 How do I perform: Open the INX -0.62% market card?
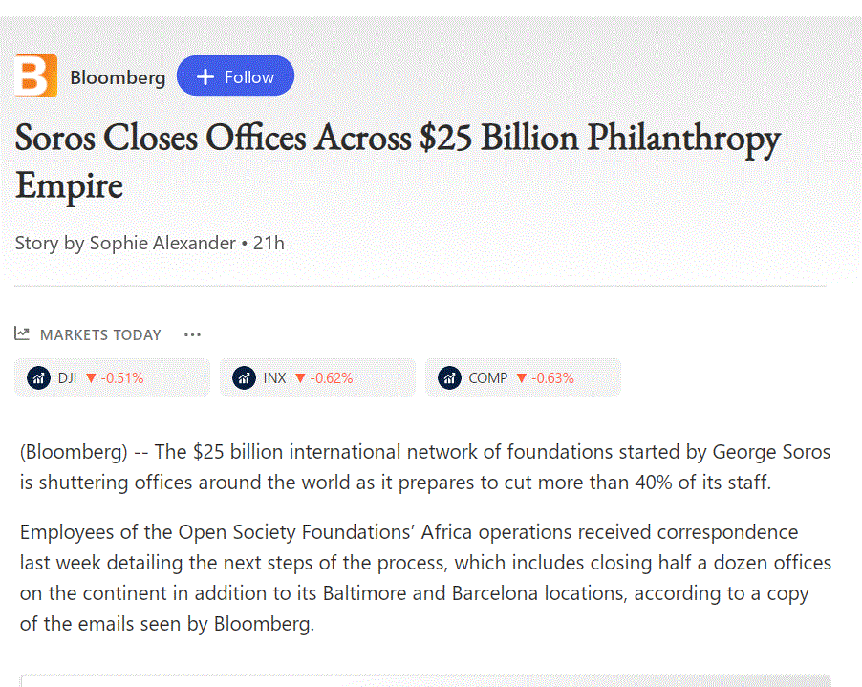point(317,377)
